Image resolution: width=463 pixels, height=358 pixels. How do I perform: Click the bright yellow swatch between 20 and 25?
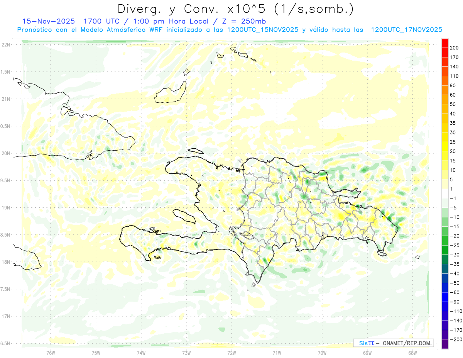click(445, 146)
